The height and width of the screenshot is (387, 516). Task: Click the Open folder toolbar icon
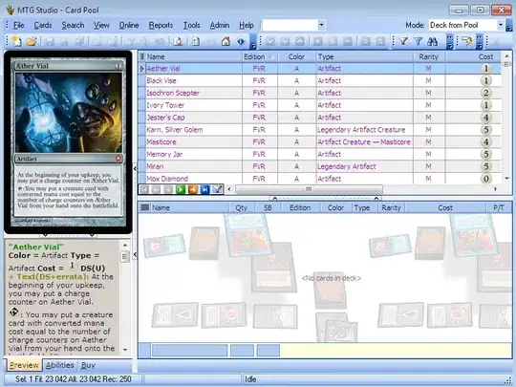(32, 41)
